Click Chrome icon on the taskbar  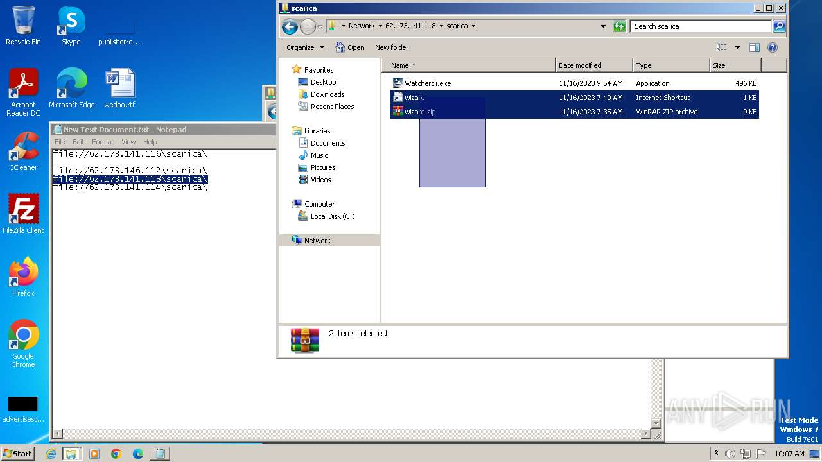pos(116,454)
